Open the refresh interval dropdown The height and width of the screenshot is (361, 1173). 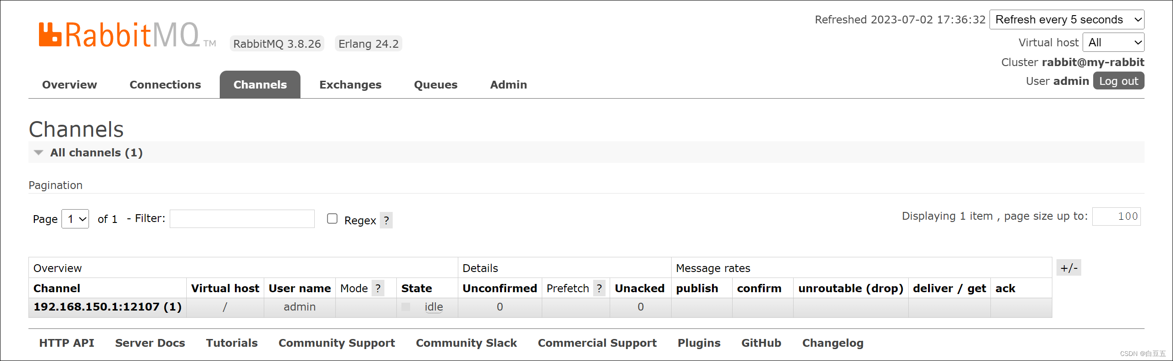(1067, 20)
